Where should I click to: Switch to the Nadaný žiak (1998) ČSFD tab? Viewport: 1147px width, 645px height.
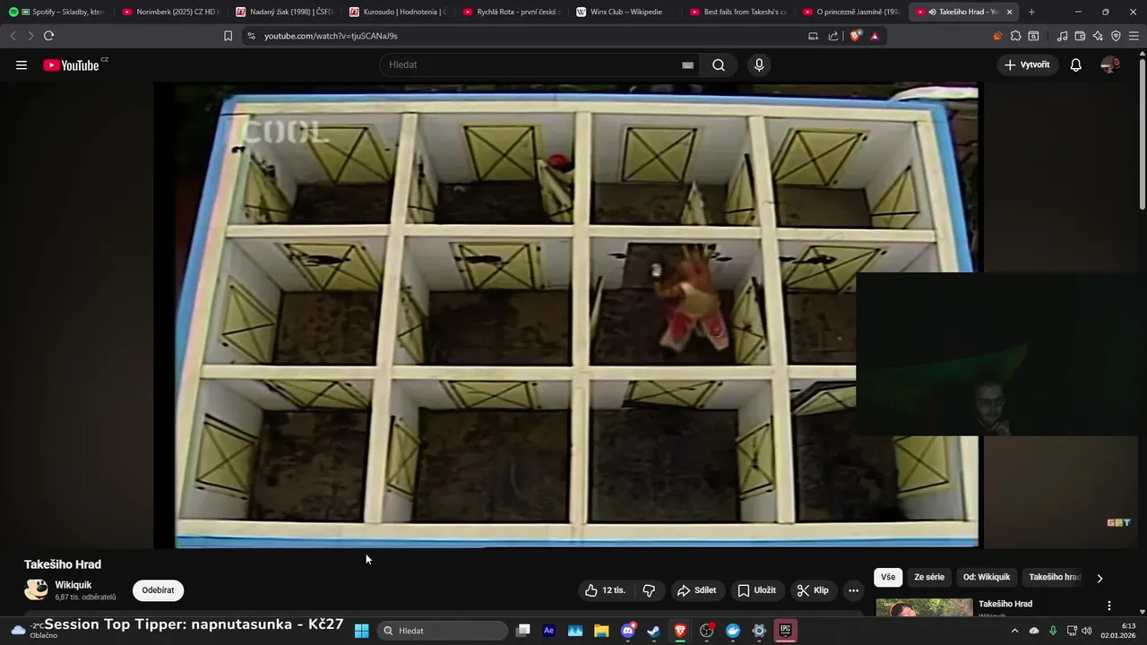(x=284, y=12)
